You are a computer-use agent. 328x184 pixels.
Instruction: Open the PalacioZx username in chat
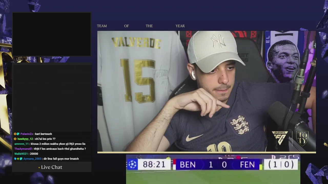click(x=27, y=134)
